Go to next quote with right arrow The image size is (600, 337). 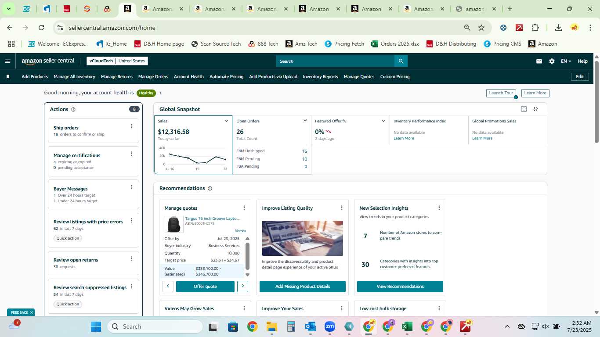click(242, 287)
